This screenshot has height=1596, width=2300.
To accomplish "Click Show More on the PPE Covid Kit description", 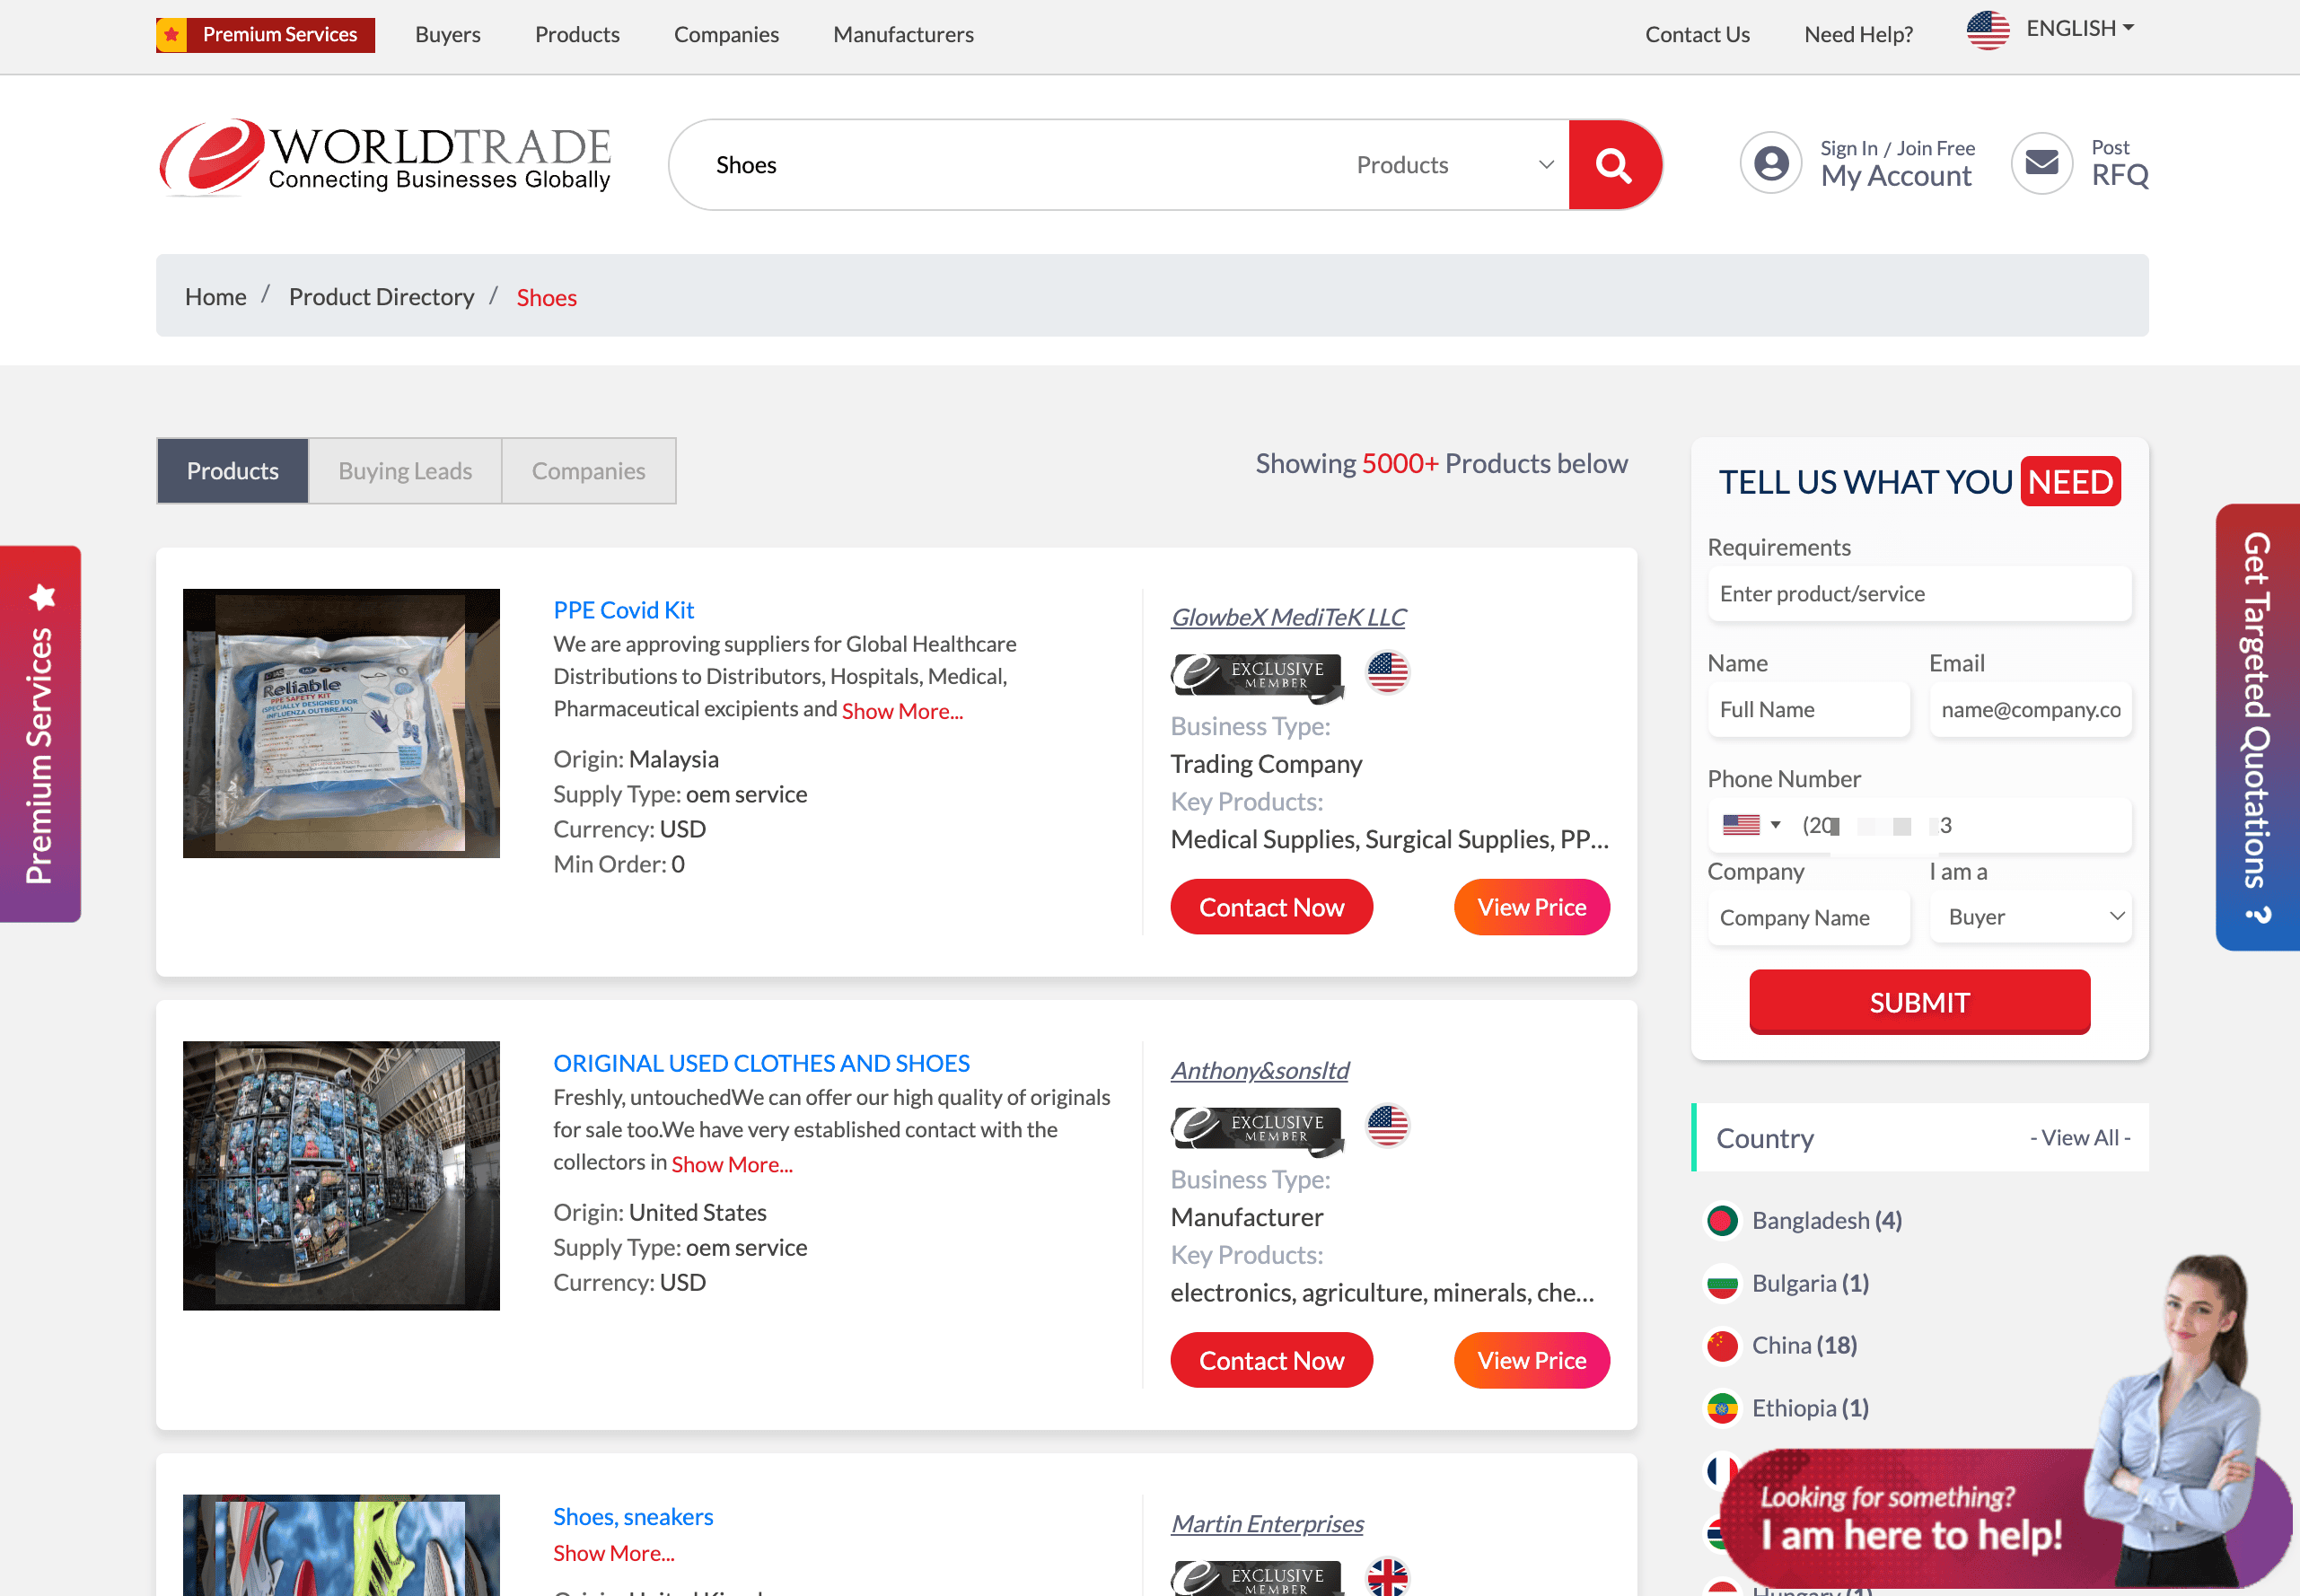I will [x=901, y=711].
